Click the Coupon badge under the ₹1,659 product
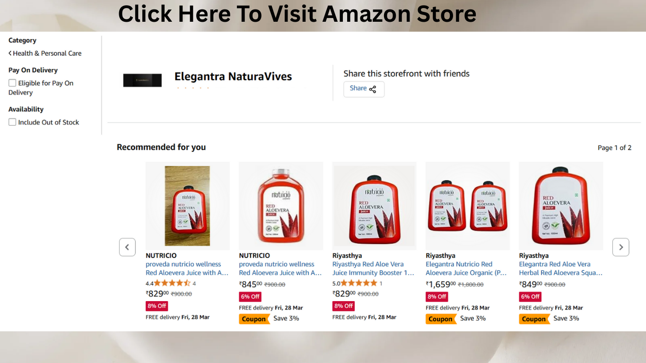 (x=440, y=319)
